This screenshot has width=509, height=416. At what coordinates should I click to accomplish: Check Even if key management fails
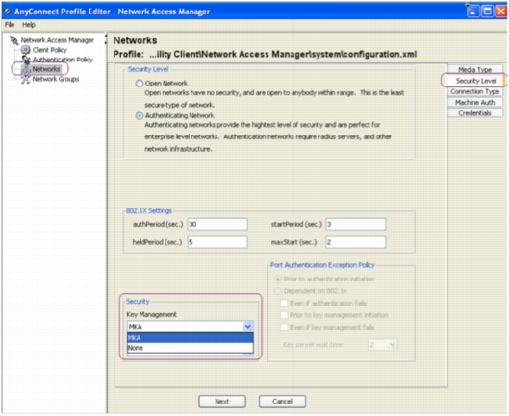284,328
